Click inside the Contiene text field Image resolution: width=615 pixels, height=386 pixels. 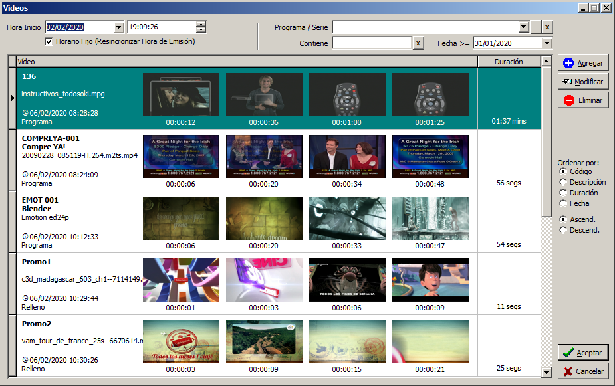(x=372, y=43)
